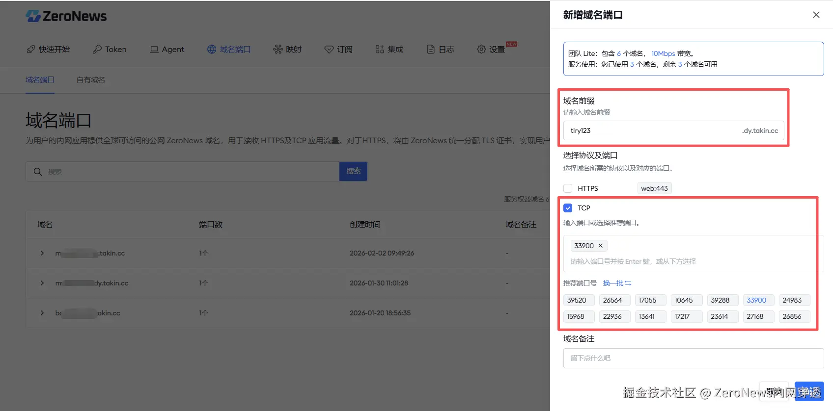Open the 映射 navigation item

pyautogui.click(x=287, y=49)
